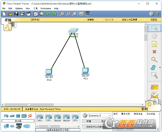Click the New file icon
Viewport: 162px width, 132px height.
[4, 14]
